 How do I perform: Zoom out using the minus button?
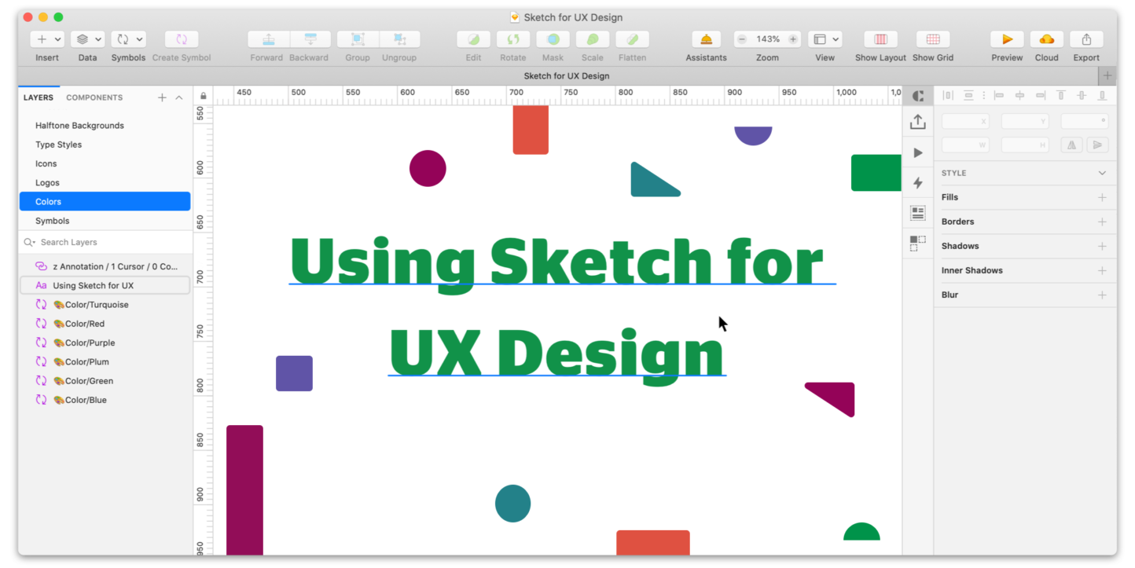(740, 38)
